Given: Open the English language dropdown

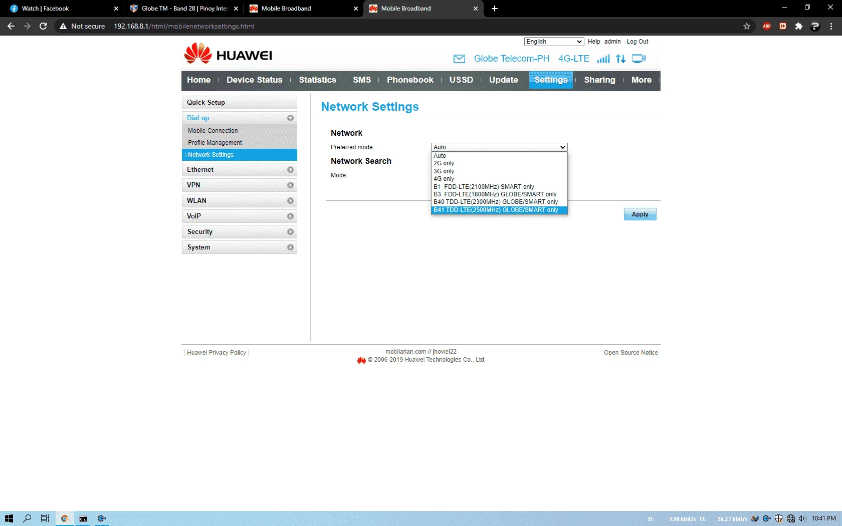Looking at the screenshot, I should tap(554, 42).
